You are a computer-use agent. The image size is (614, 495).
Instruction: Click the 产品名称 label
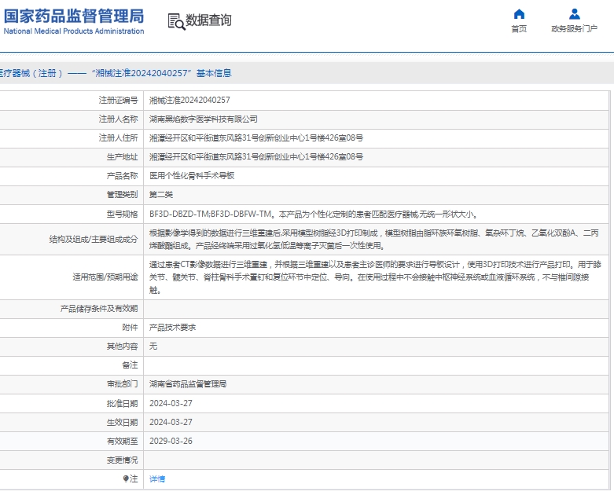click(122, 176)
